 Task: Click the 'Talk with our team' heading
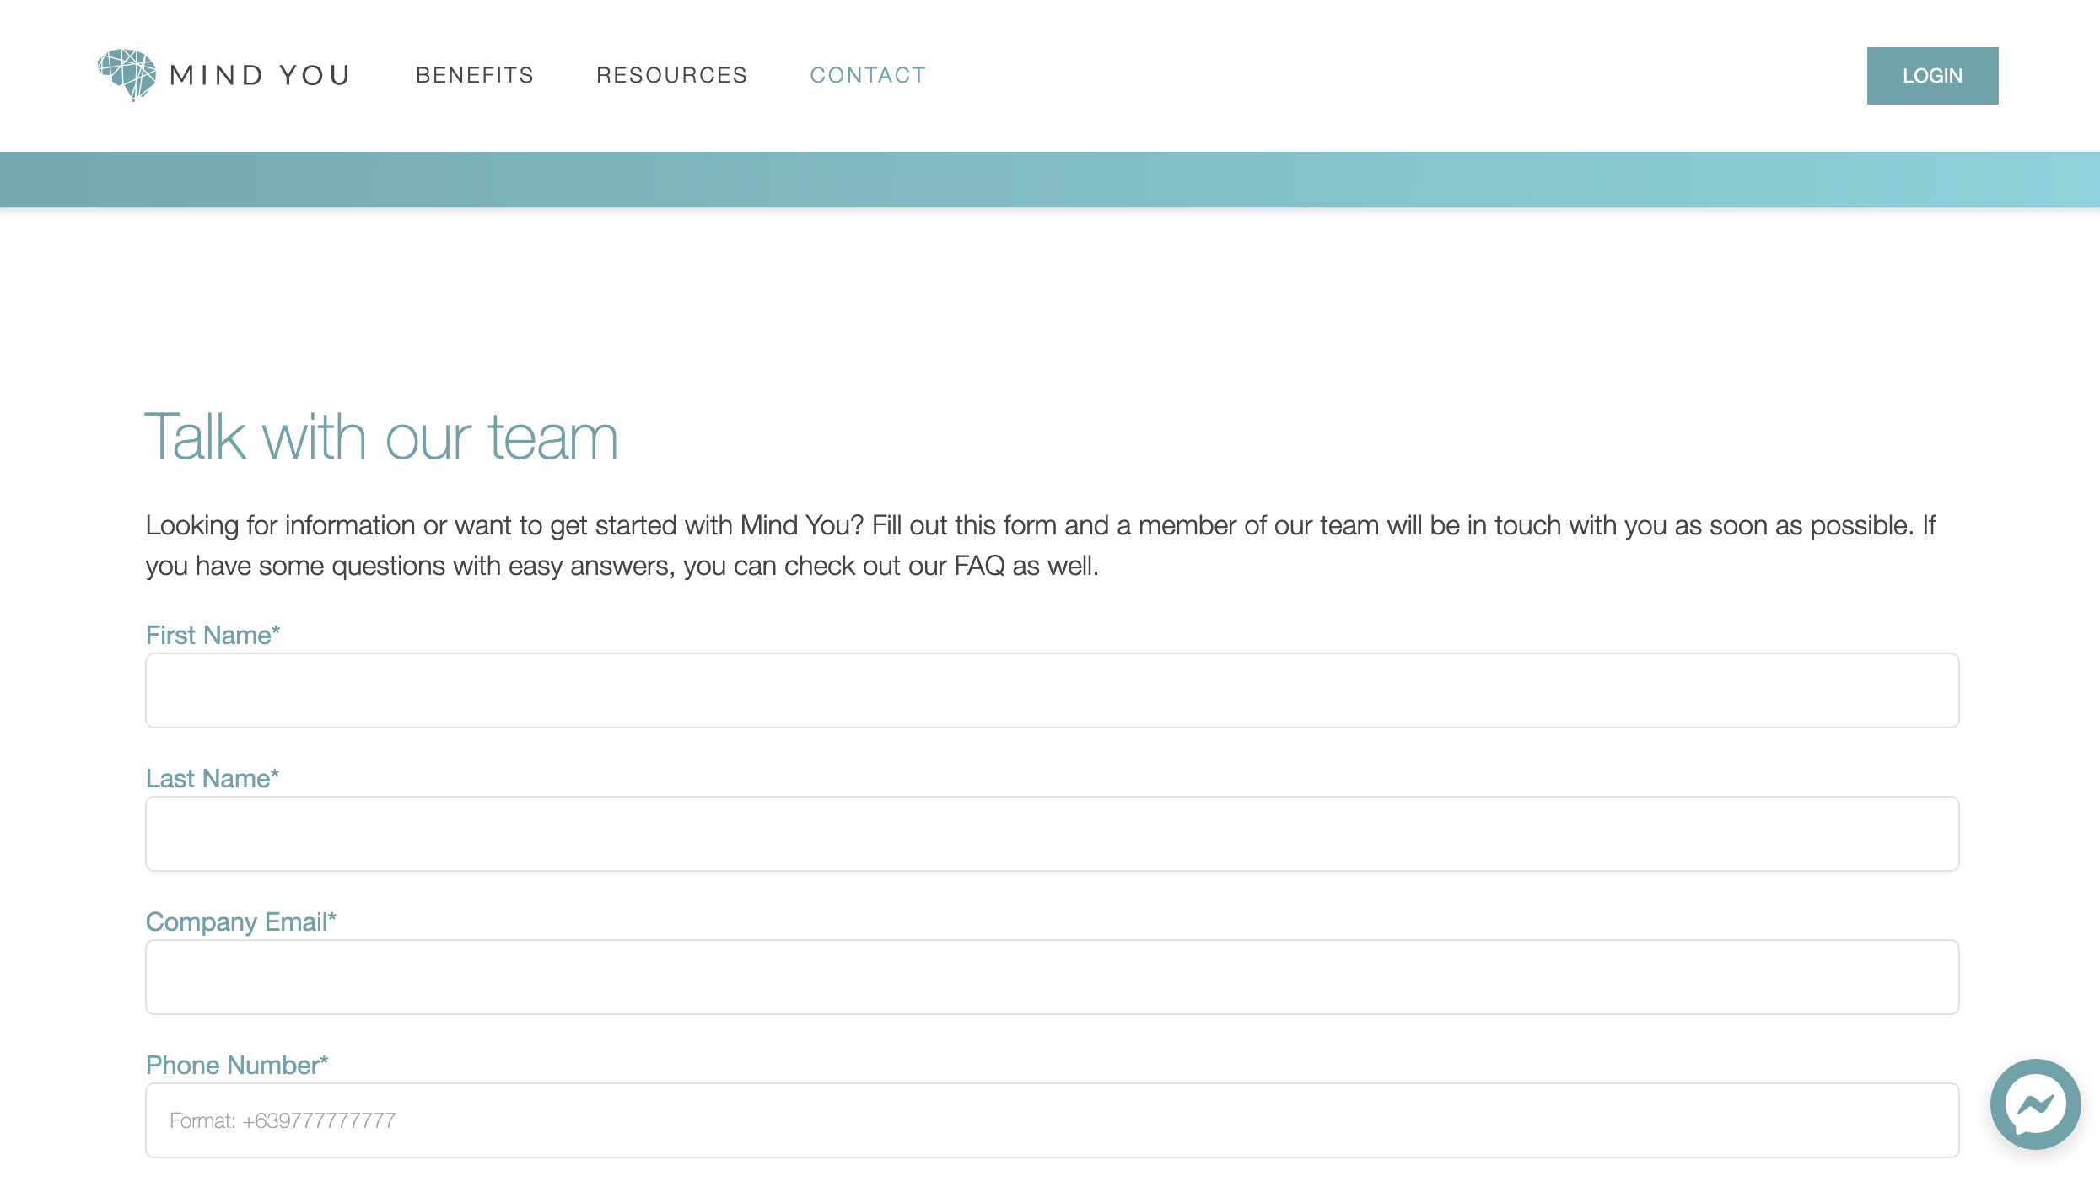(381, 437)
